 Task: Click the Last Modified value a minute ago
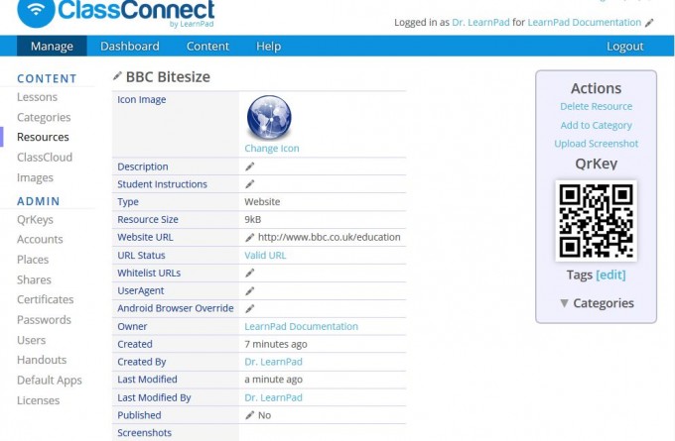tap(273, 380)
